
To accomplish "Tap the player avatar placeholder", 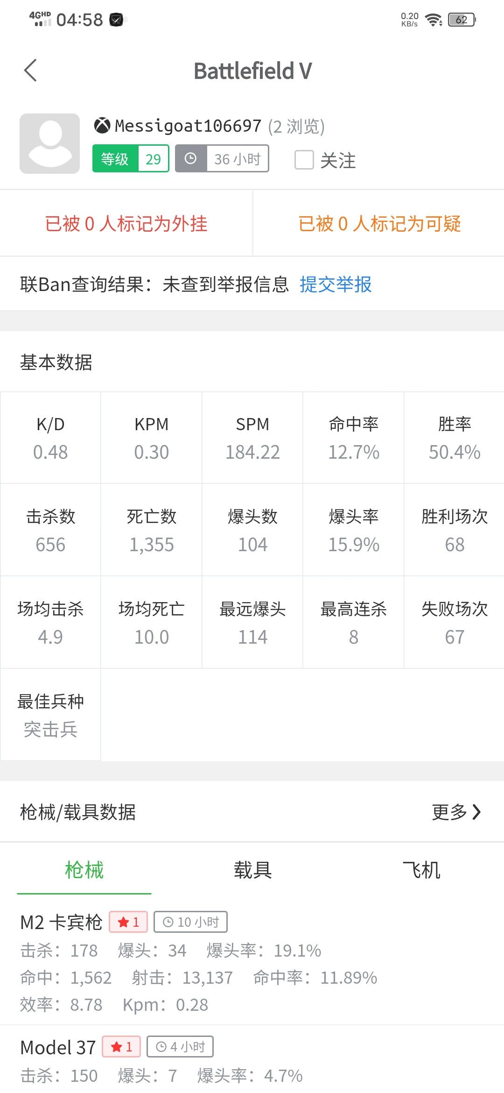I will pyautogui.click(x=49, y=143).
